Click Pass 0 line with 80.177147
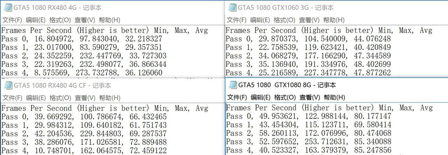The width and height of the screenshot is (448, 155). click(x=309, y=116)
